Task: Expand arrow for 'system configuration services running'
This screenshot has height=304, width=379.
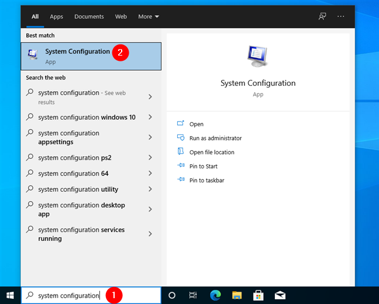Action: [150, 234]
